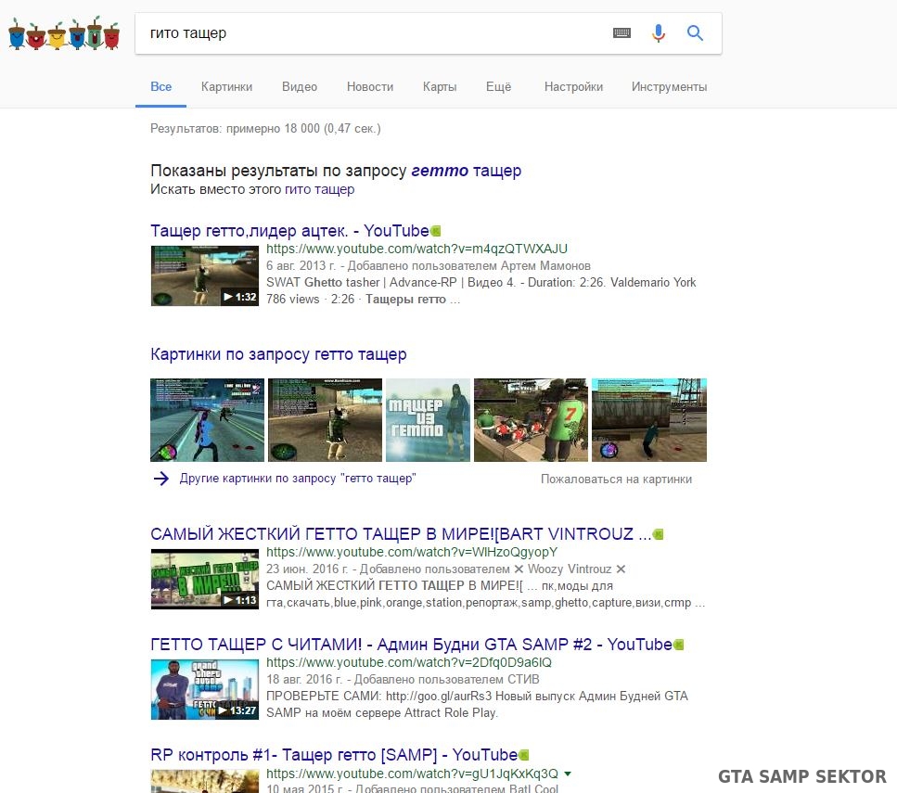
Task: Open Другие картинки по запросу "гетто тащер"
Action: [x=298, y=479]
